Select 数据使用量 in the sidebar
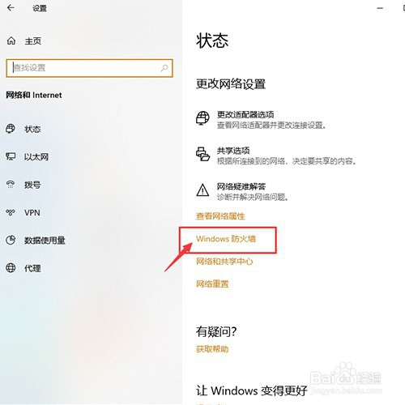 coord(45,241)
